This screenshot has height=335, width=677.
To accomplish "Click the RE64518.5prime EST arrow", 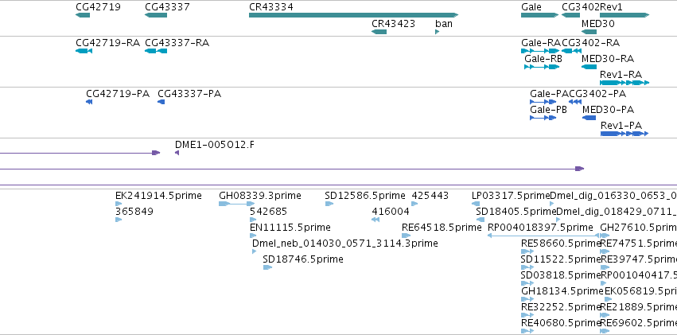I will pos(407,236).
